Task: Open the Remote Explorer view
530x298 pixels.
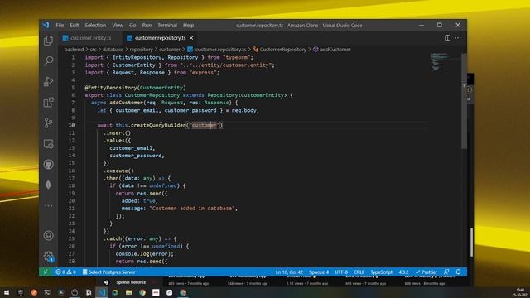Action: [48, 144]
